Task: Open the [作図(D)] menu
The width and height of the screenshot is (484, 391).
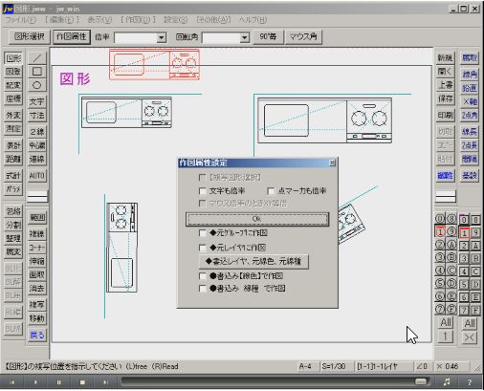Action: click(138, 20)
